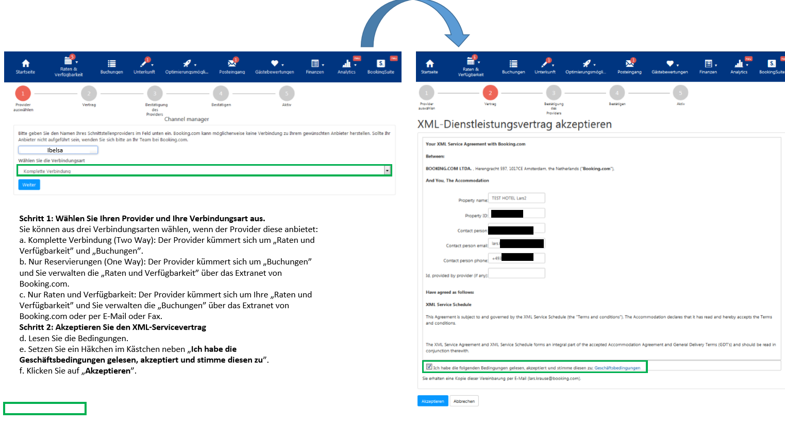This screenshot has height=425, width=785.
Task: Open Gästebewertungen heart icon in Channel manager screen
Action: tap(275, 64)
